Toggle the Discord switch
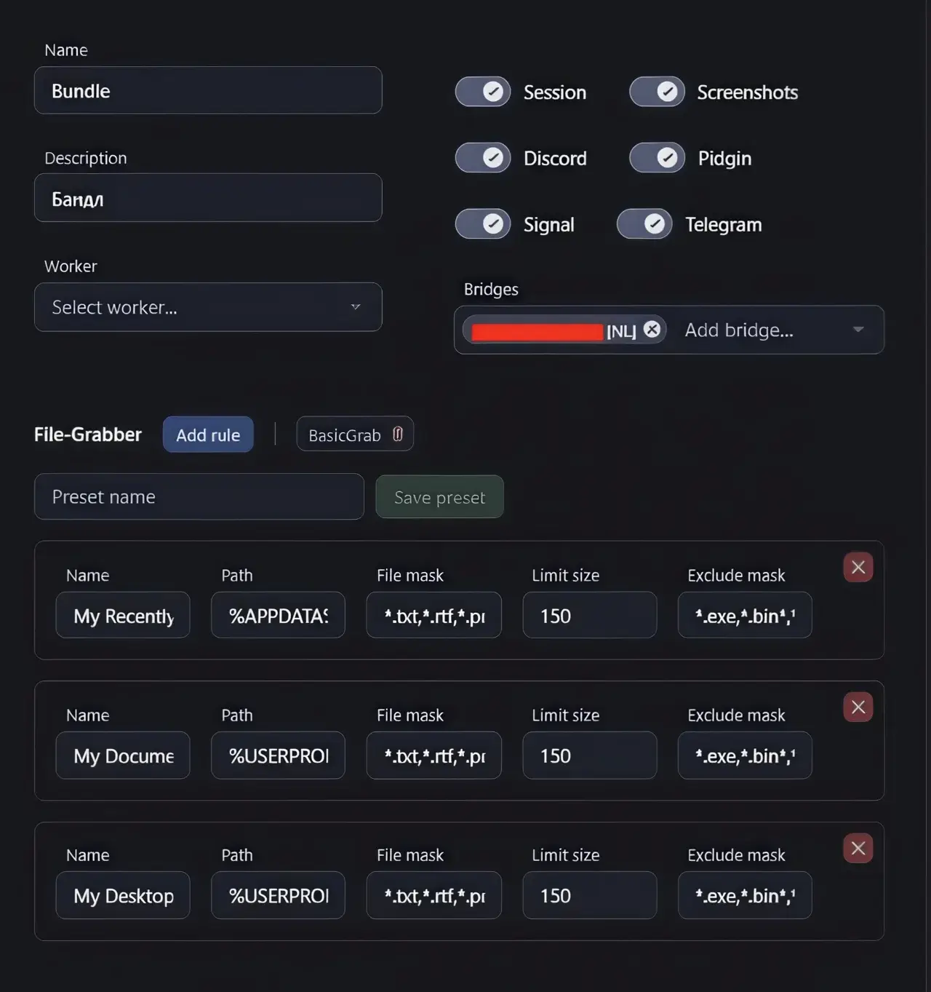 483,158
